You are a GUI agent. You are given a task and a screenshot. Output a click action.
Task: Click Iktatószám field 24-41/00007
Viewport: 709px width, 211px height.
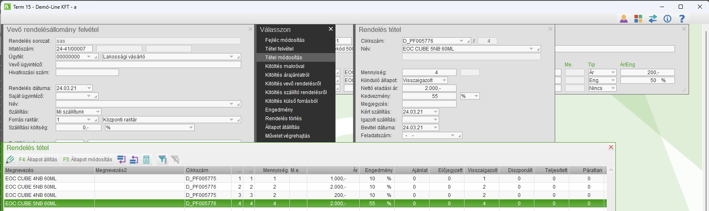74,49
